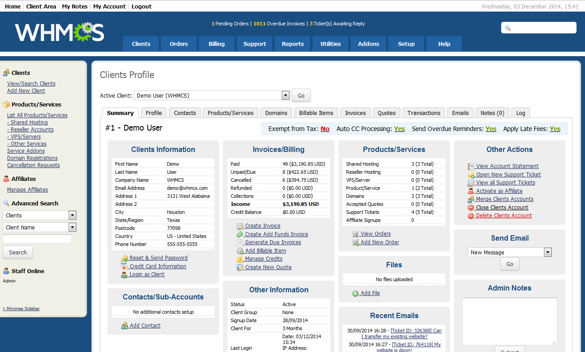Click the Overdue Invoices link in header
Image resolution: width=585 pixels, height=352 pixels.
click(x=279, y=24)
